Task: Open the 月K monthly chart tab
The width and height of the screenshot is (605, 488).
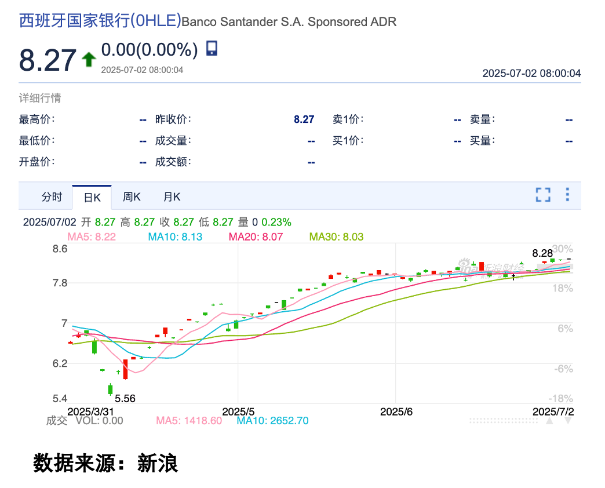Action: pyautogui.click(x=172, y=197)
